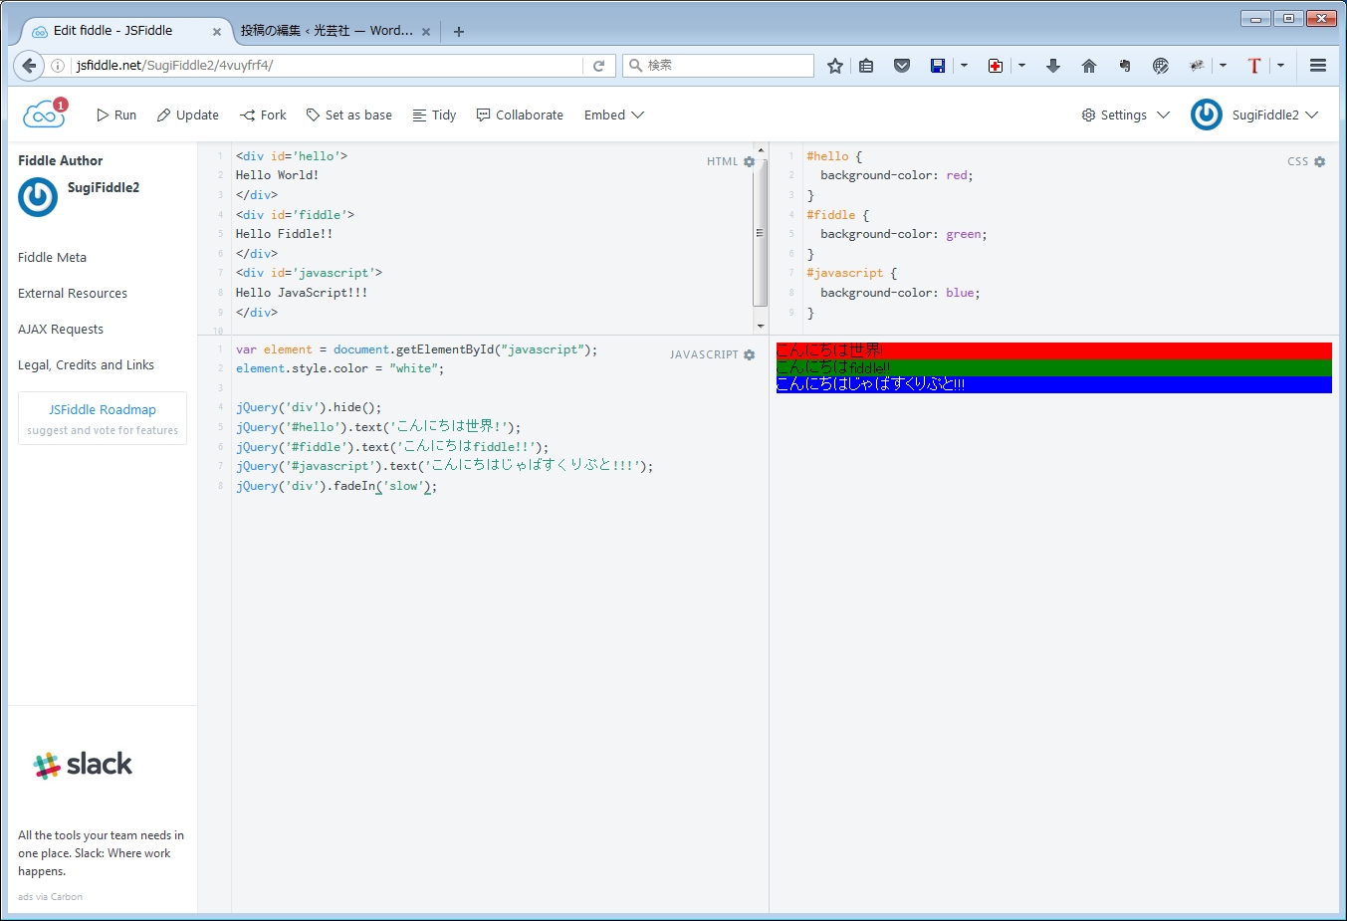Click the browser search input field
Viewport: 1347px width, 921px height.
click(x=727, y=66)
